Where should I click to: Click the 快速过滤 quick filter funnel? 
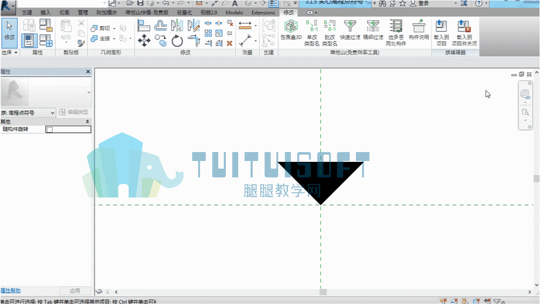(x=350, y=30)
